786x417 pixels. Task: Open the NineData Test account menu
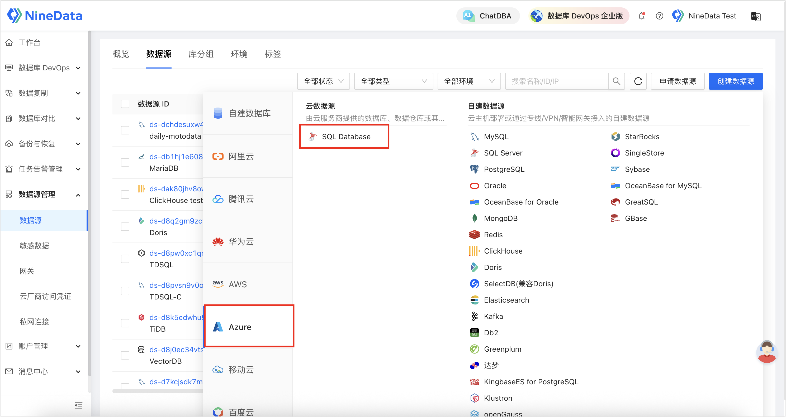704,16
